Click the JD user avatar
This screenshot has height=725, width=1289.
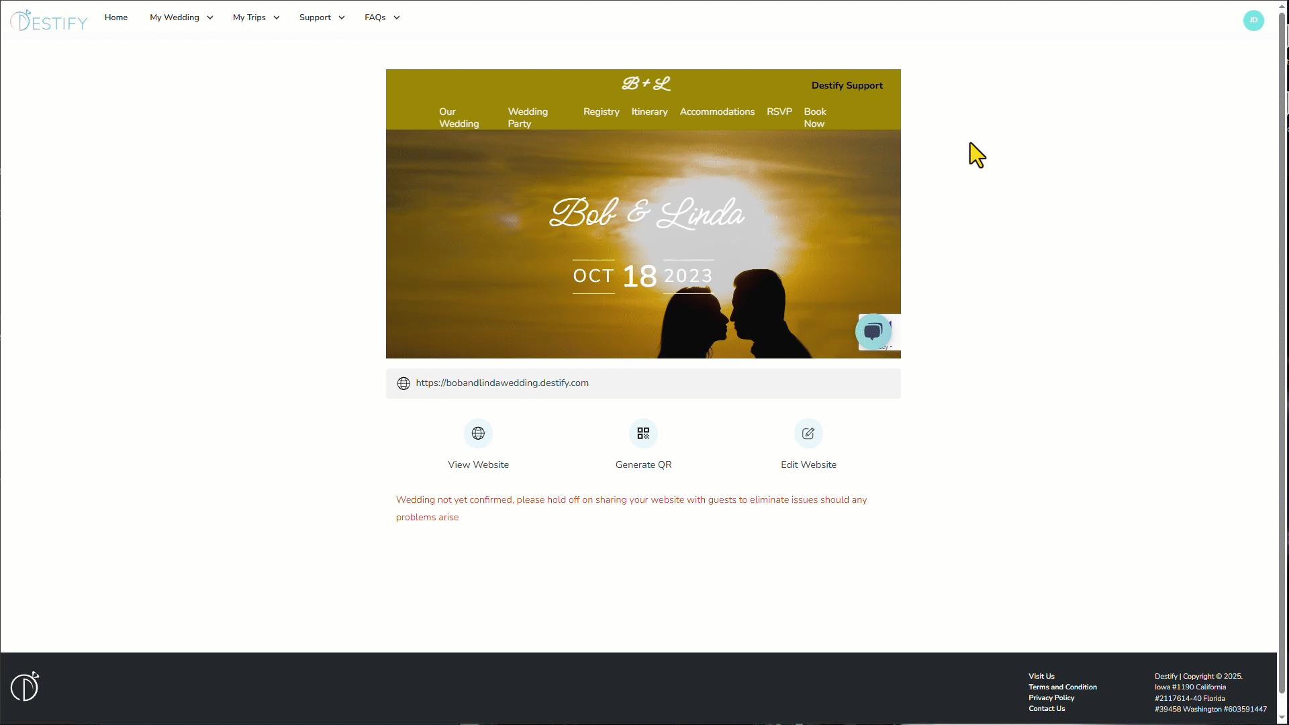(x=1254, y=20)
